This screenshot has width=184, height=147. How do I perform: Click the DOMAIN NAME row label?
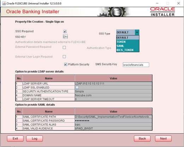point(48,95)
